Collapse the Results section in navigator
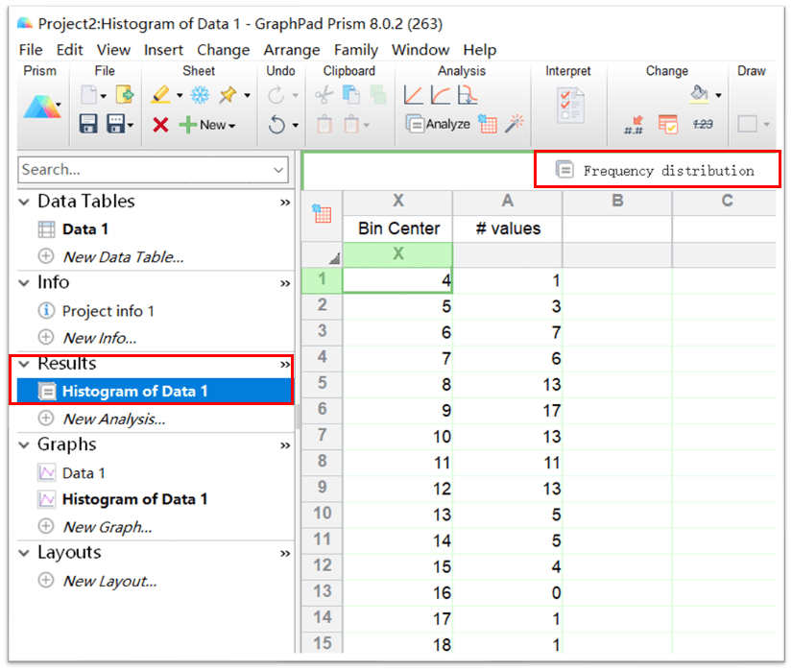The image size is (792, 671). pos(24,364)
